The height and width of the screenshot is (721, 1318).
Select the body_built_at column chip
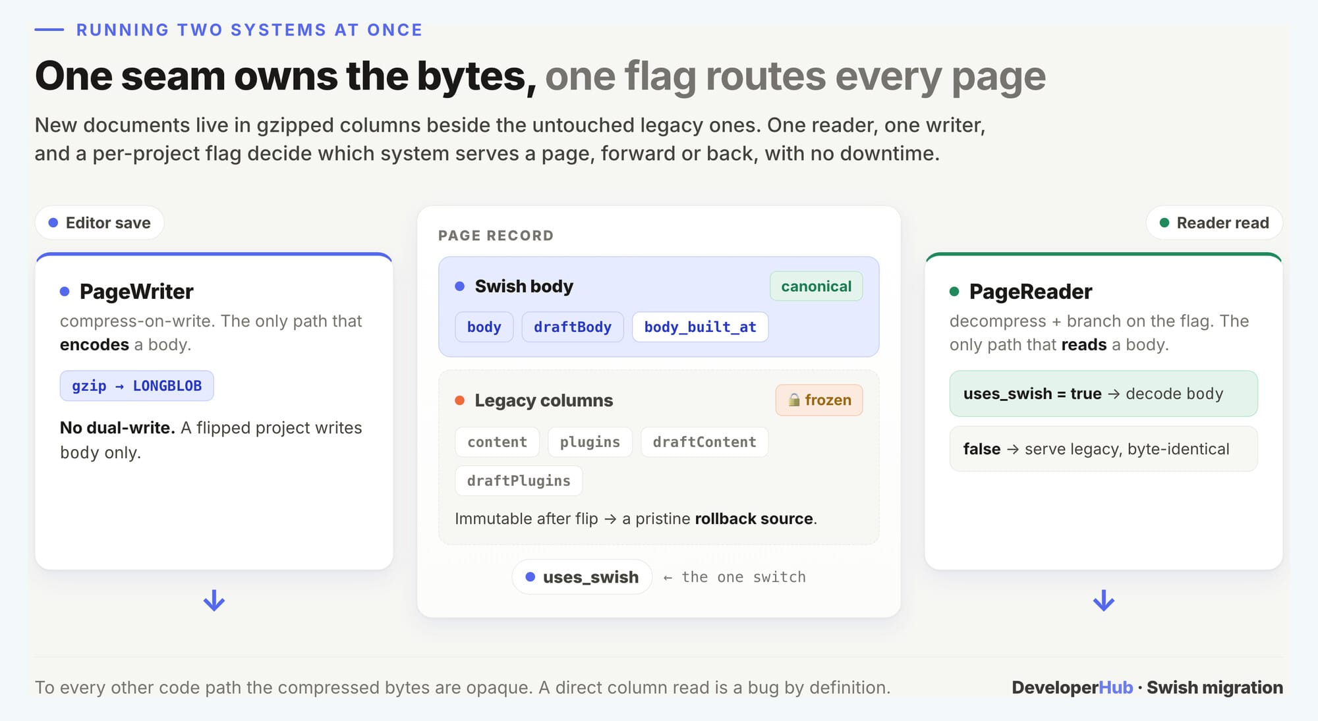point(700,327)
